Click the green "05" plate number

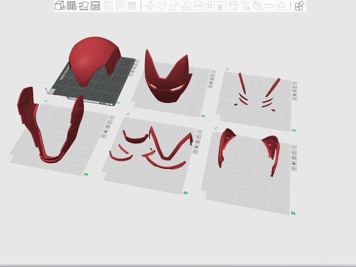[185, 193]
